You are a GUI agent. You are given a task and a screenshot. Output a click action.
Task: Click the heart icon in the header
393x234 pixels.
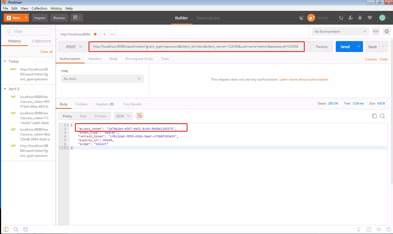point(370,18)
